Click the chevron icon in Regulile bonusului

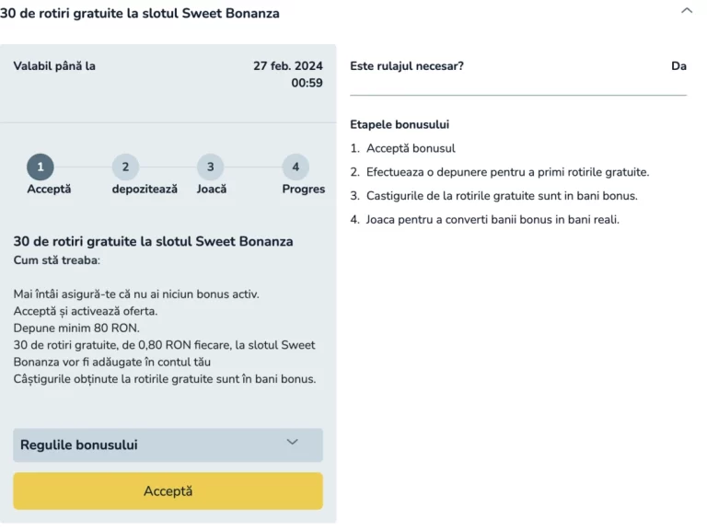(292, 442)
